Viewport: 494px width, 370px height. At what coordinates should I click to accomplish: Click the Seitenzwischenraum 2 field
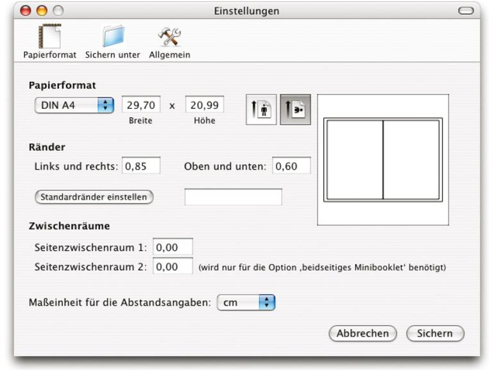(x=173, y=266)
